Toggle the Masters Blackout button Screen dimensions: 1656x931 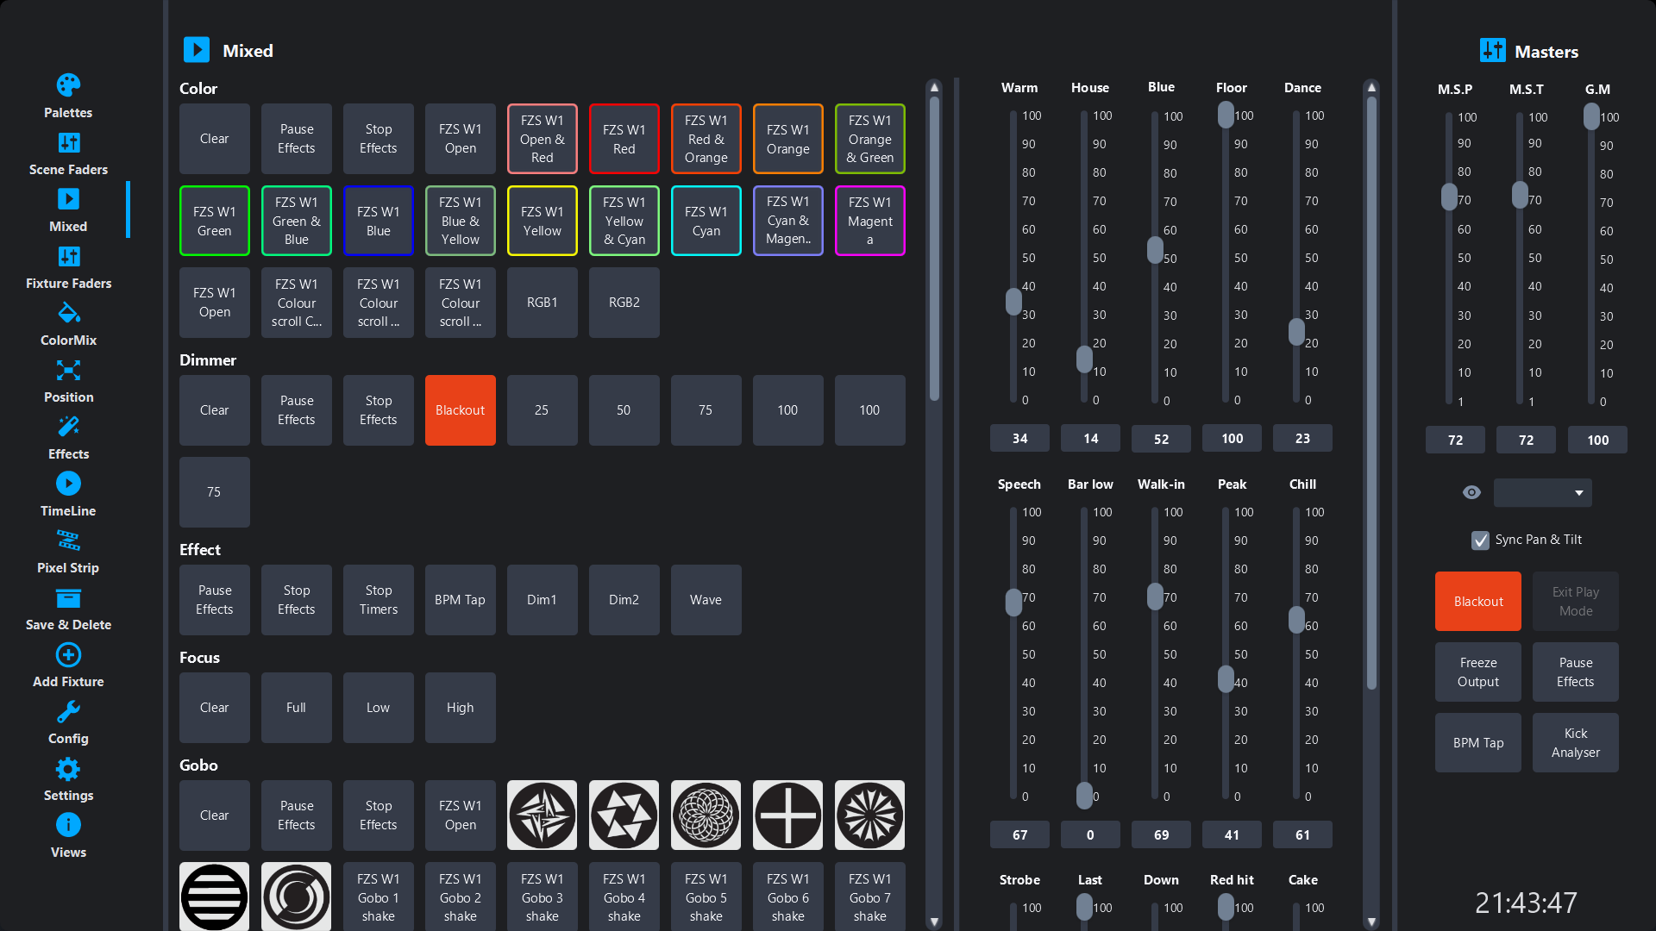1478,602
